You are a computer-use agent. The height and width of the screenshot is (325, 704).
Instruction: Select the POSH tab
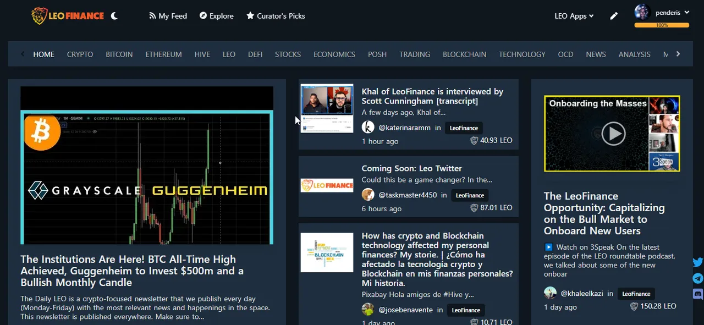pyautogui.click(x=377, y=54)
